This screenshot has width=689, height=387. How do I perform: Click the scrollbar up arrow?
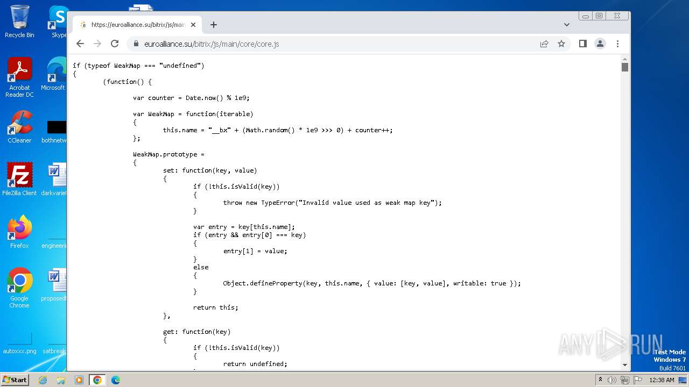point(625,59)
